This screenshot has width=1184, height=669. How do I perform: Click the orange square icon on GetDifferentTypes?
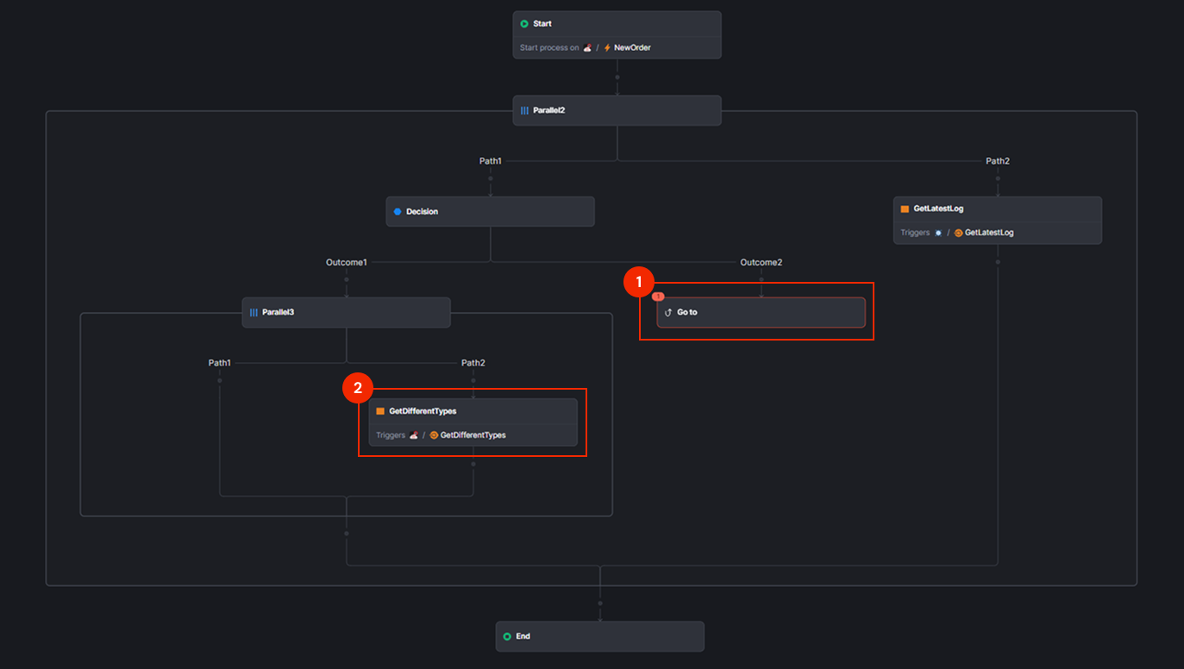pos(380,410)
